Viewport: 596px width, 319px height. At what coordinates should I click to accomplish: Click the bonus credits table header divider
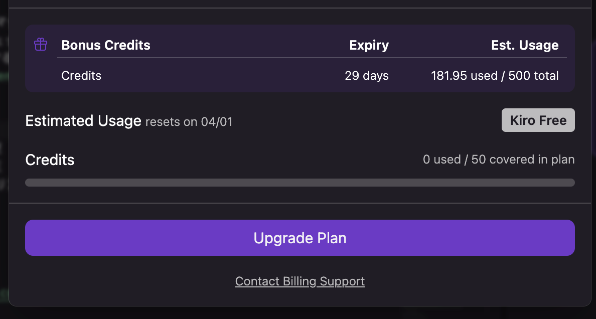(x=311, y=58)
